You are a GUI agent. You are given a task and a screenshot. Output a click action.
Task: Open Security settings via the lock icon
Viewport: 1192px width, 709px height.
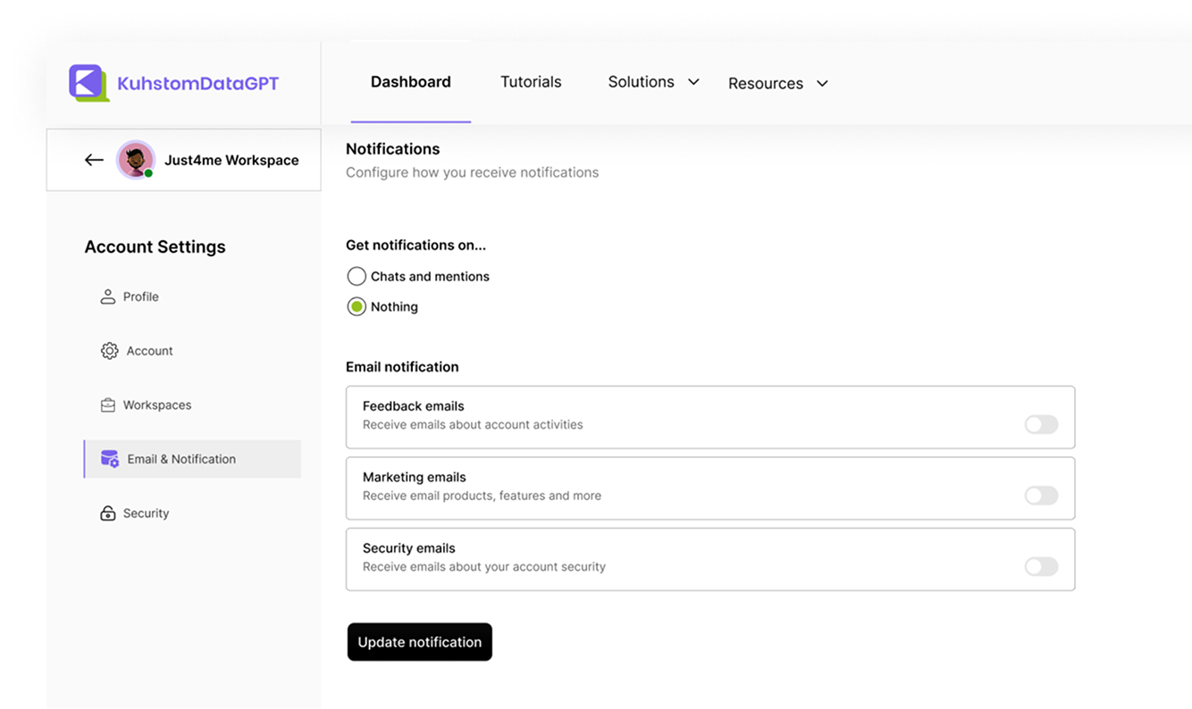(107, 513)
